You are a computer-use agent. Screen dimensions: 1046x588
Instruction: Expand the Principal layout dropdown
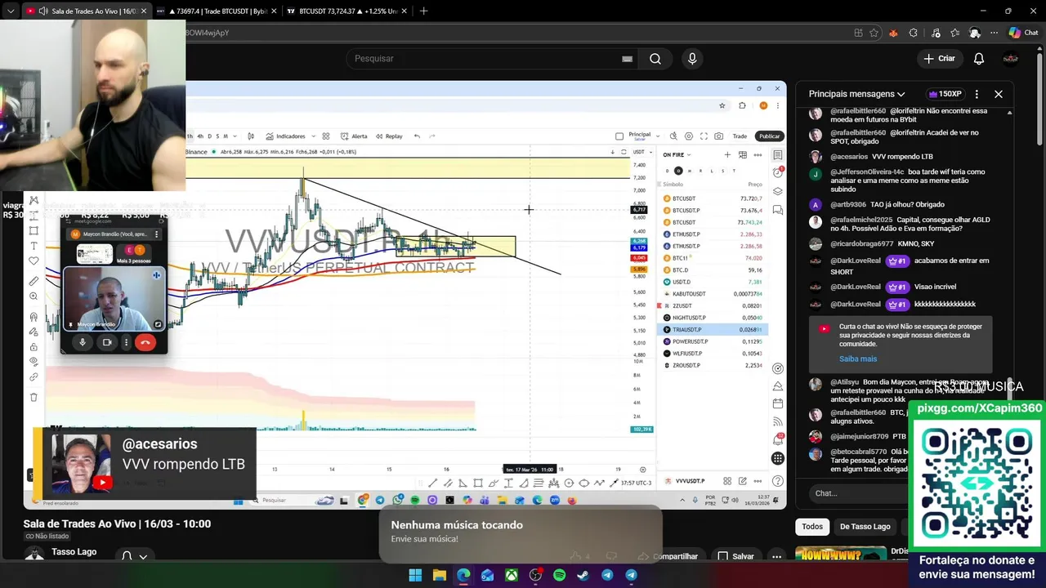(x=656, y=136)
